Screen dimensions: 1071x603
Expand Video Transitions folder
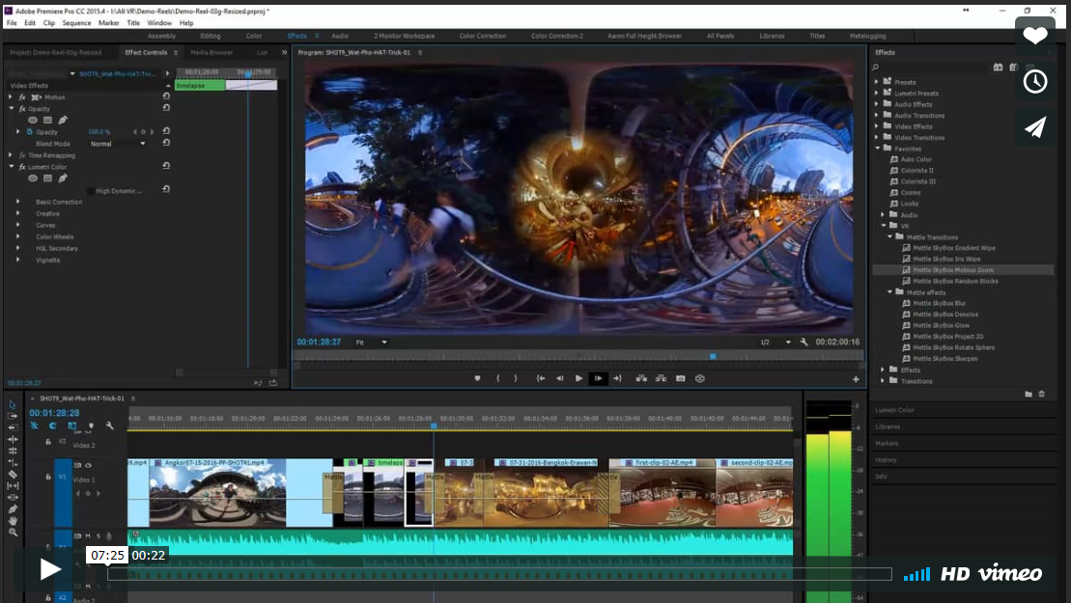point(877,137)
